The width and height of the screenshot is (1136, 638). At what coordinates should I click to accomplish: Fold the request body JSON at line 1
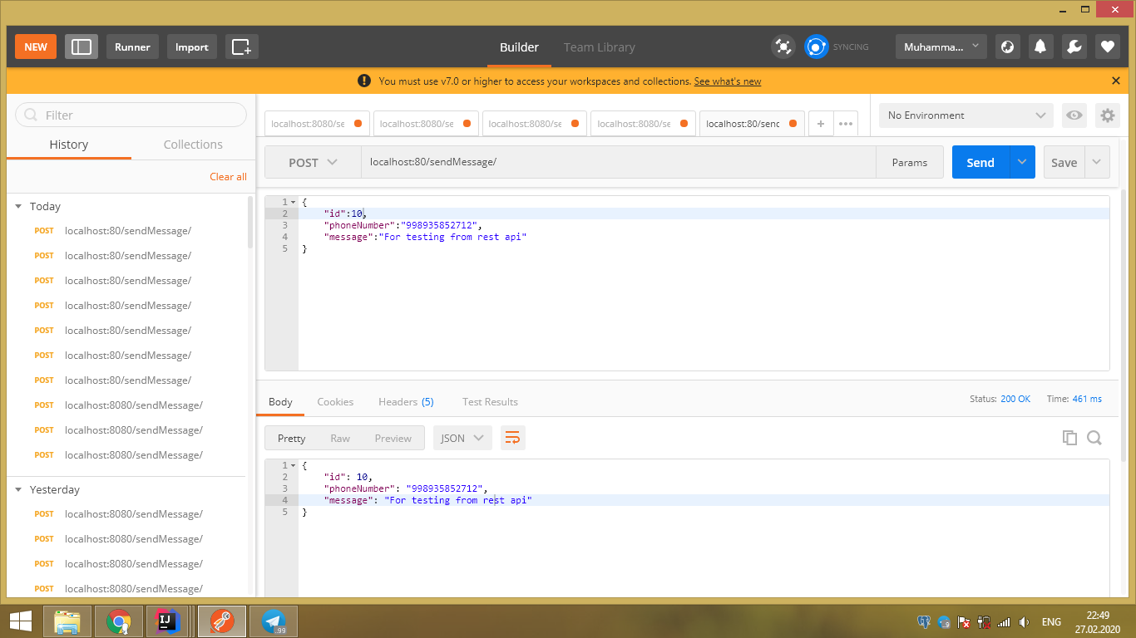tap(293, 202)
